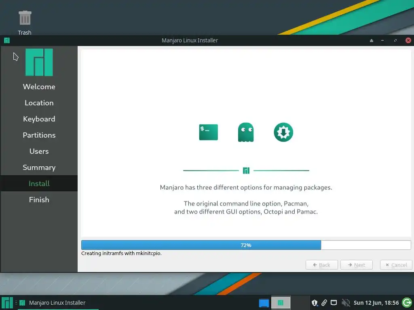Viewport: 414px width, 310px height.
Task: Click the green session logout icon
Action: point(407,303)
